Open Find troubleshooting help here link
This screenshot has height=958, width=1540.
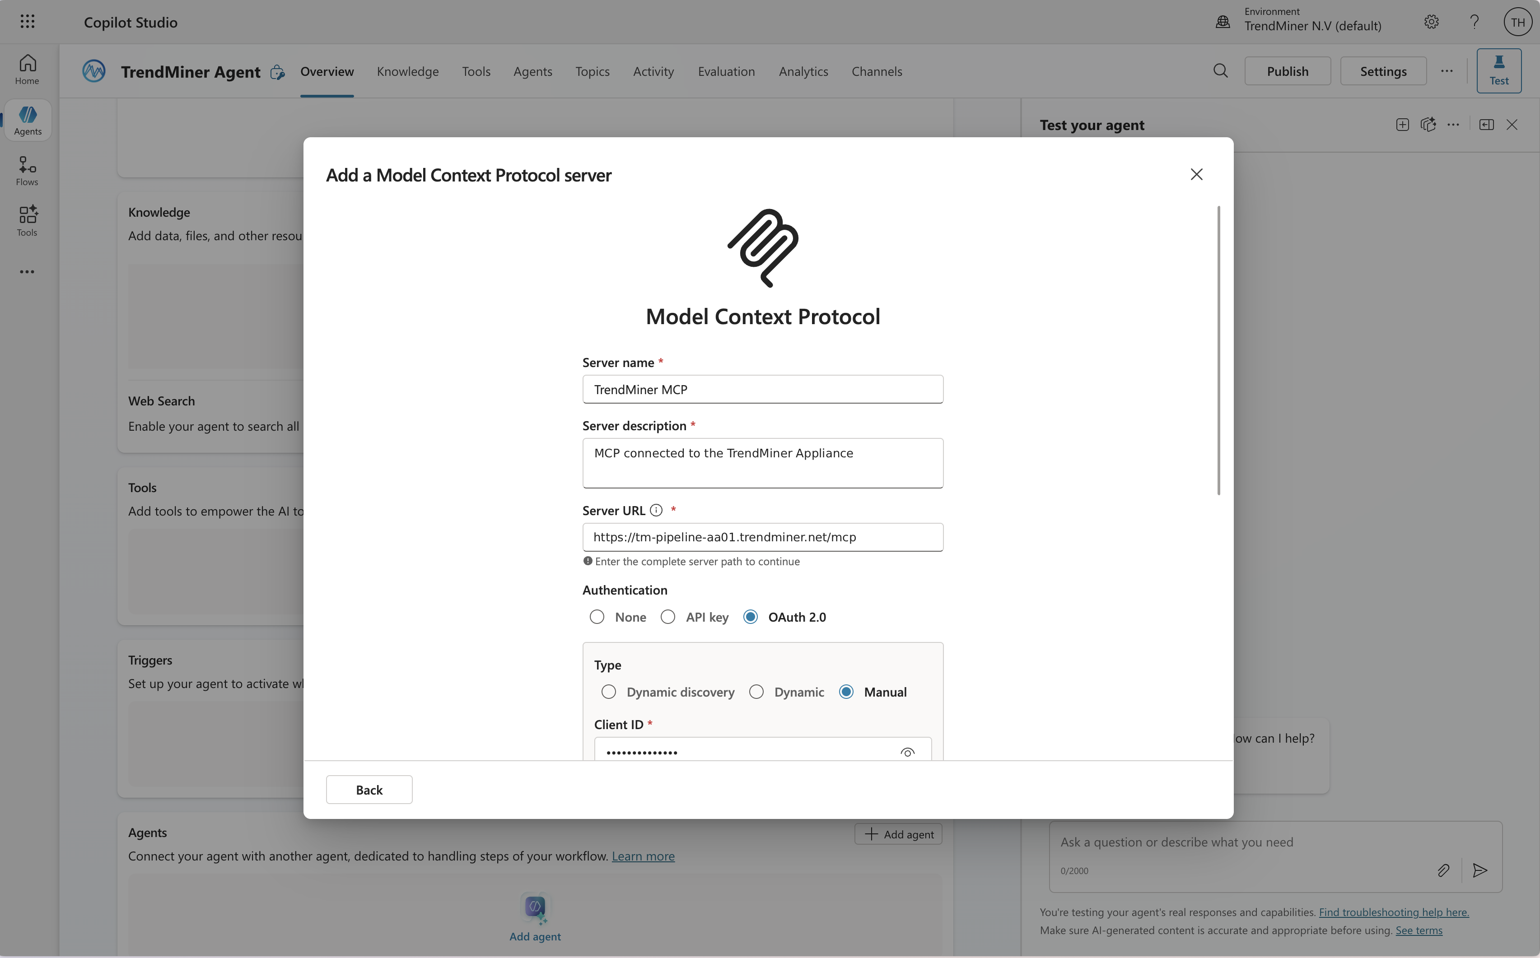[x=1394, y=912]
